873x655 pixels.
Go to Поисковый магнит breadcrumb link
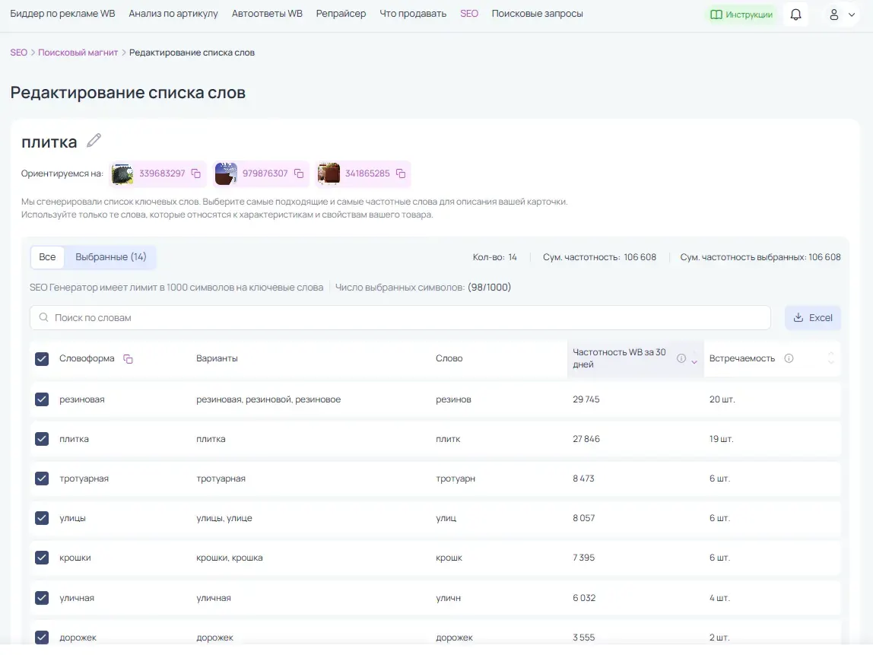coord(78,52)
